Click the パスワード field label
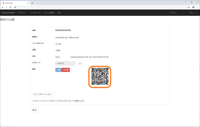This screenshot has height=127, width=200. pyautogui.click(x=36, y=62)
